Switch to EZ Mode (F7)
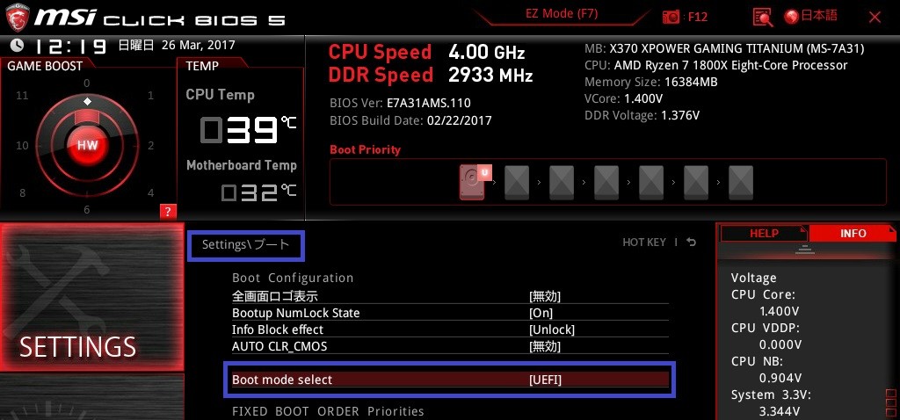900x420 pixels. click(562, 14)
